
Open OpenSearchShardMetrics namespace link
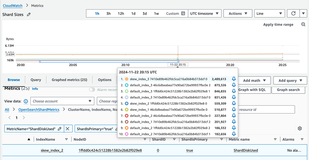click(x=39, y=110)
